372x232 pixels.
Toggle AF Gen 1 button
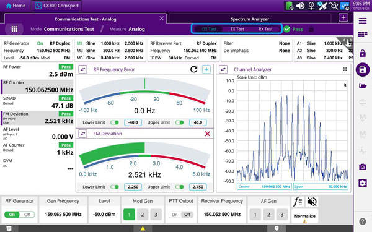click(255, 215)
